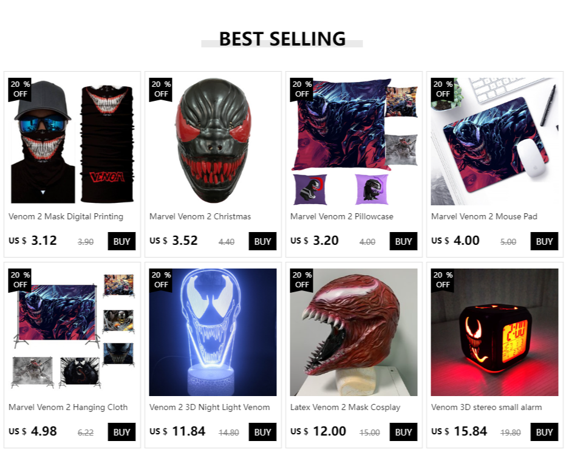566x455 pixels.
Task: Open the Marvel Venom 2 Hanging Cloth image
Action: click(x=72, y=332)
